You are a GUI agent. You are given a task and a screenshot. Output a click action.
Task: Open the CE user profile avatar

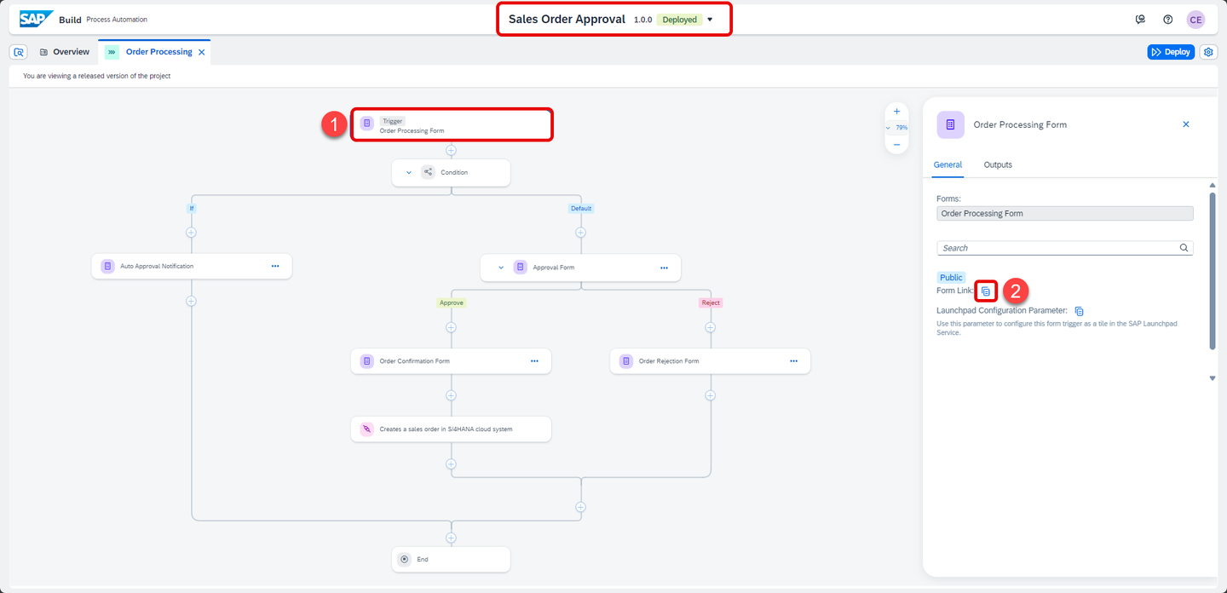pos(1196,20)
